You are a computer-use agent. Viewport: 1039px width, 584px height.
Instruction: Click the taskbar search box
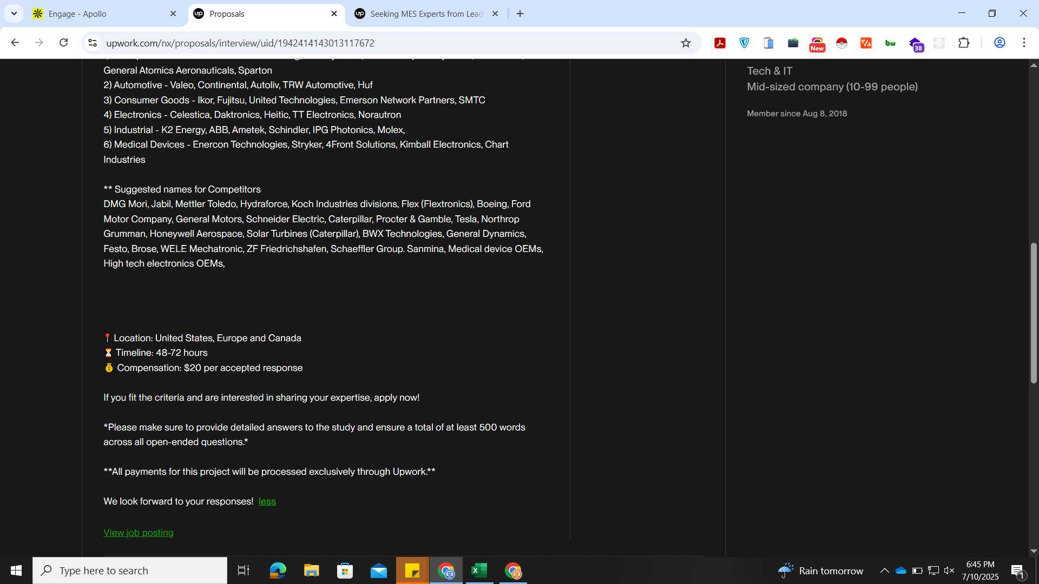(x=130, y=570)
